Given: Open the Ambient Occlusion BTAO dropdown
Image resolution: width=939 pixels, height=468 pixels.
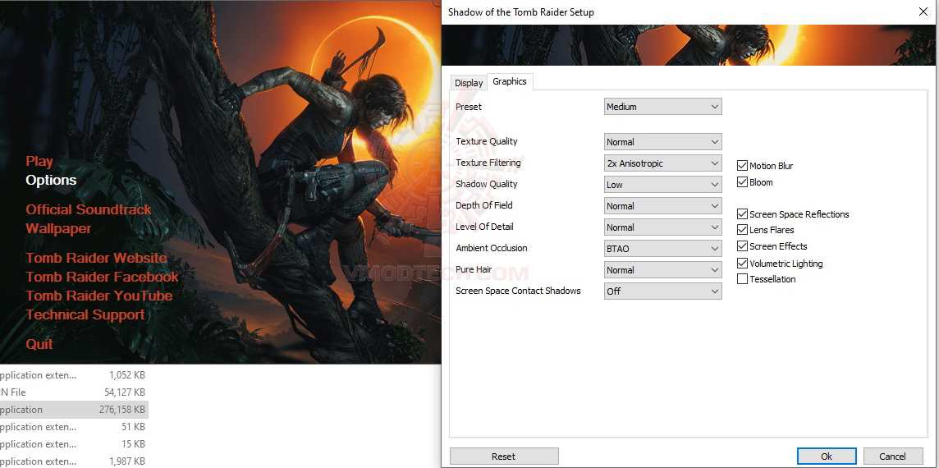Looking at the screenshot, I should point(663,249).
